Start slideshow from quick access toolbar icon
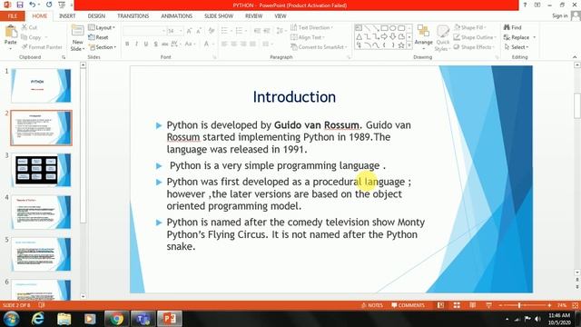Image resolution: width=581 pixels, height=327 pixels. point(62,5)
